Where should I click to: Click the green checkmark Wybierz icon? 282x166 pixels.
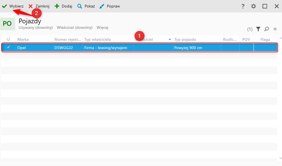(4, 6)
